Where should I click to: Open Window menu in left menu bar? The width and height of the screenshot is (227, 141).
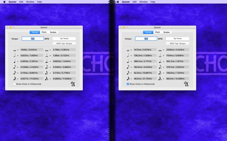pos(30,2)
